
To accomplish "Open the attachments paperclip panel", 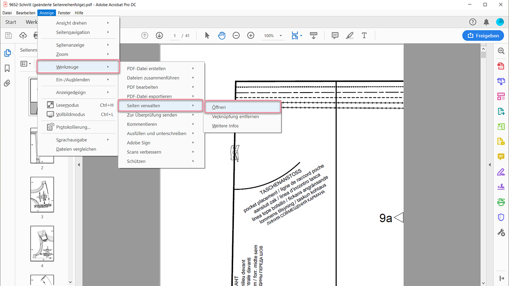I will click(7, 83).
